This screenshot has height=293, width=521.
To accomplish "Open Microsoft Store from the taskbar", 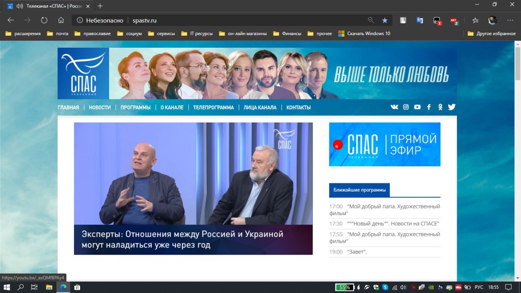I will (77, 287).
